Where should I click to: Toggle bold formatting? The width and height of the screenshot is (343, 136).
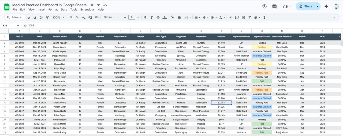pos(145,17)
